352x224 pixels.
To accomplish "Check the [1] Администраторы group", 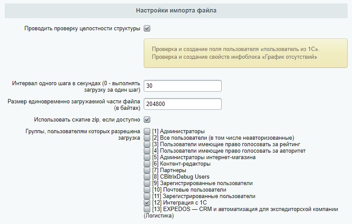I will click(148, 131).
